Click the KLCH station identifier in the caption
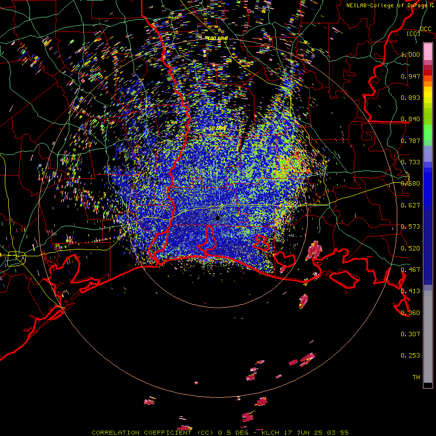The image size is (436, 436). click(270, 433)
